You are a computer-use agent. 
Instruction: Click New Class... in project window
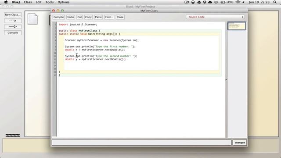(x=13, y=14)
